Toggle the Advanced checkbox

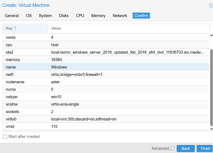pyautogui.click(x=173, y=148)
